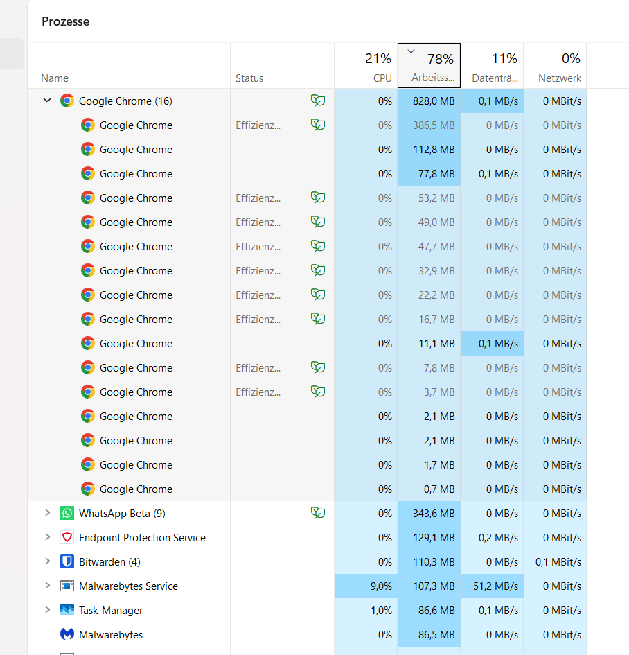Click efficiency leaf icon on 53,2 MB Chrome row
Image resolution: width=629 pixels, height=655 pixels.
(318, 197)
